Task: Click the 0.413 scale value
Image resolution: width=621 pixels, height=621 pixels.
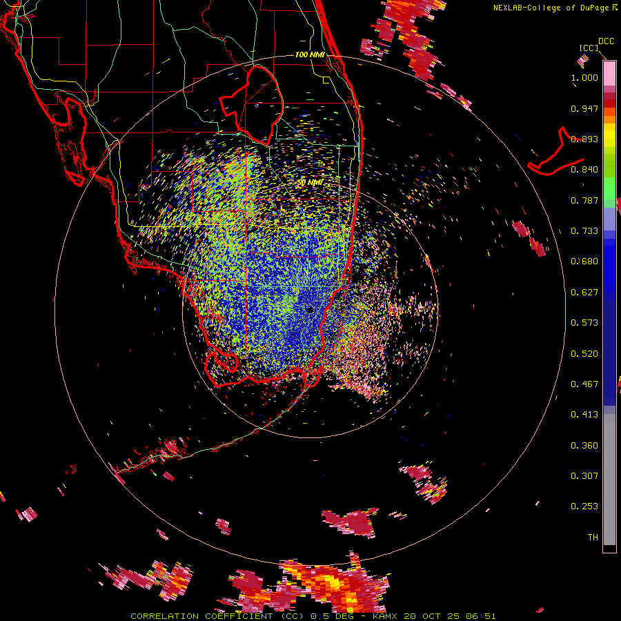Action: (584, 415)
